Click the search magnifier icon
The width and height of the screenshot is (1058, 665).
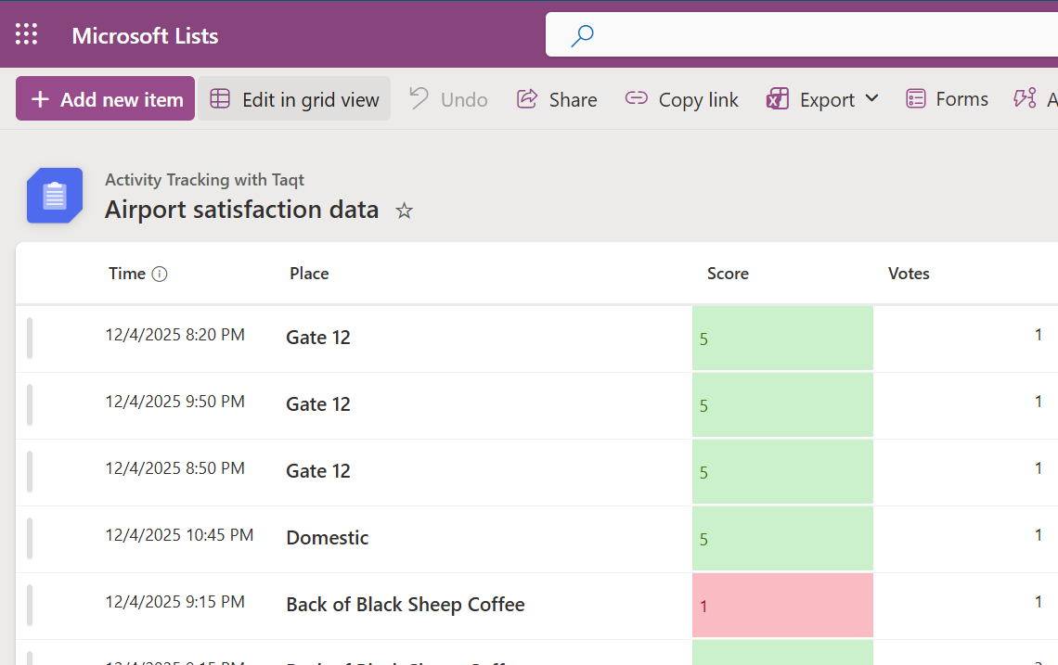581,33
